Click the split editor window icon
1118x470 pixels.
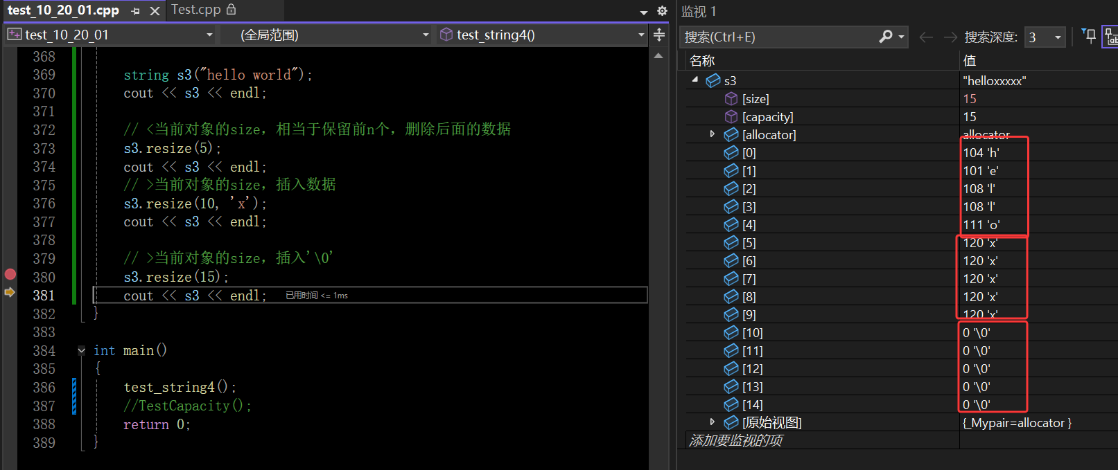pos(659,35)
